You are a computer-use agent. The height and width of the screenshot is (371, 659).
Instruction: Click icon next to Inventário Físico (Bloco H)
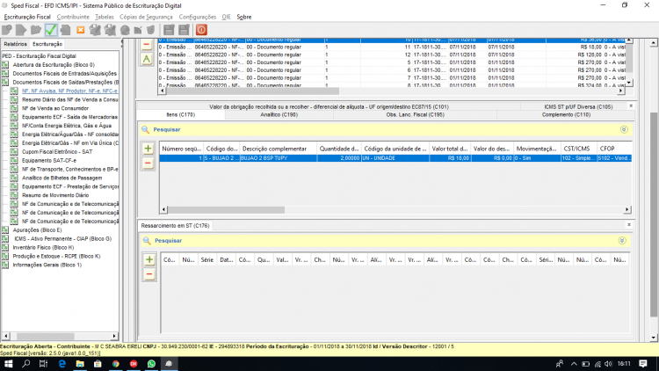[5, 247]
